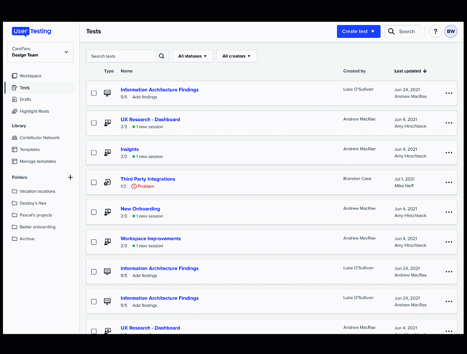Open Highlight Reels in the sidebar

(34, 111)
